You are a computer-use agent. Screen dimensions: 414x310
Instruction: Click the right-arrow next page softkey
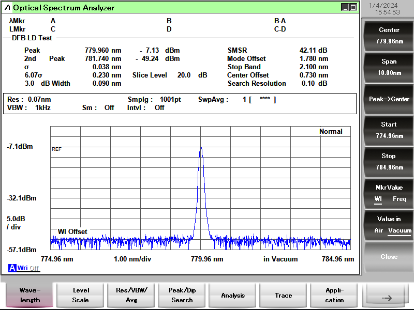pyautogui.click(x=387, y=295)
